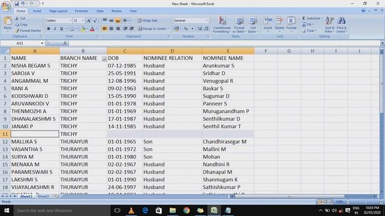Click in the formula bar input
385x216 pixels.
[224, 43]
